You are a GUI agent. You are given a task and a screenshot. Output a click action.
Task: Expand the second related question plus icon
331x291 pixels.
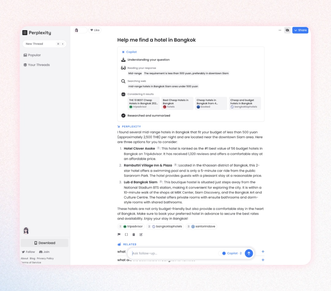pyautogui.click(x=263, y=260)
